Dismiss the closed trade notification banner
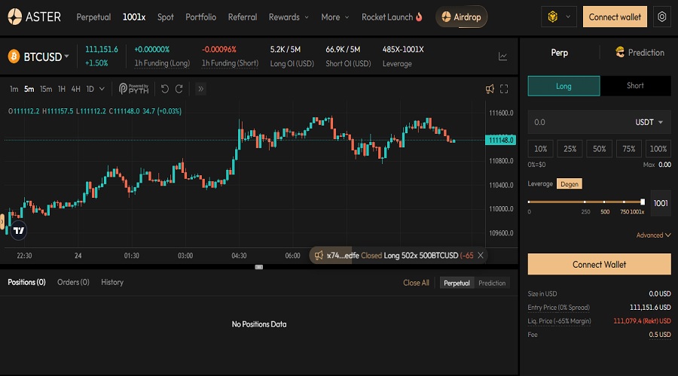The height and width of the screenshot is (376, 678). point(481,256)
